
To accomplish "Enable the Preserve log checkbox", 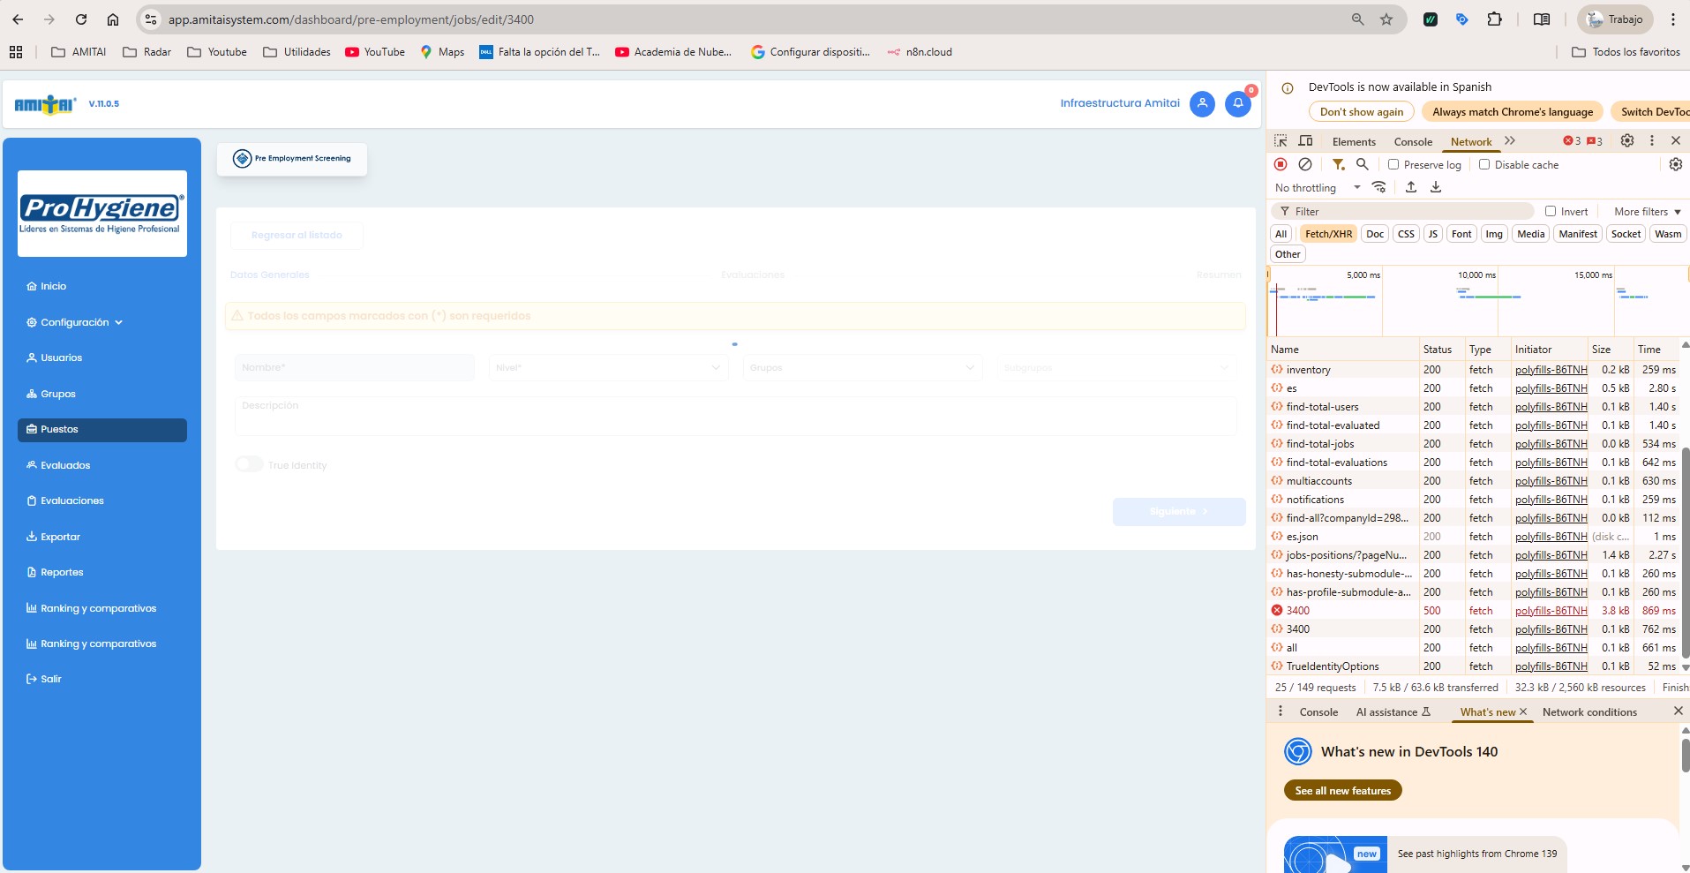I will coord(1393,164).
